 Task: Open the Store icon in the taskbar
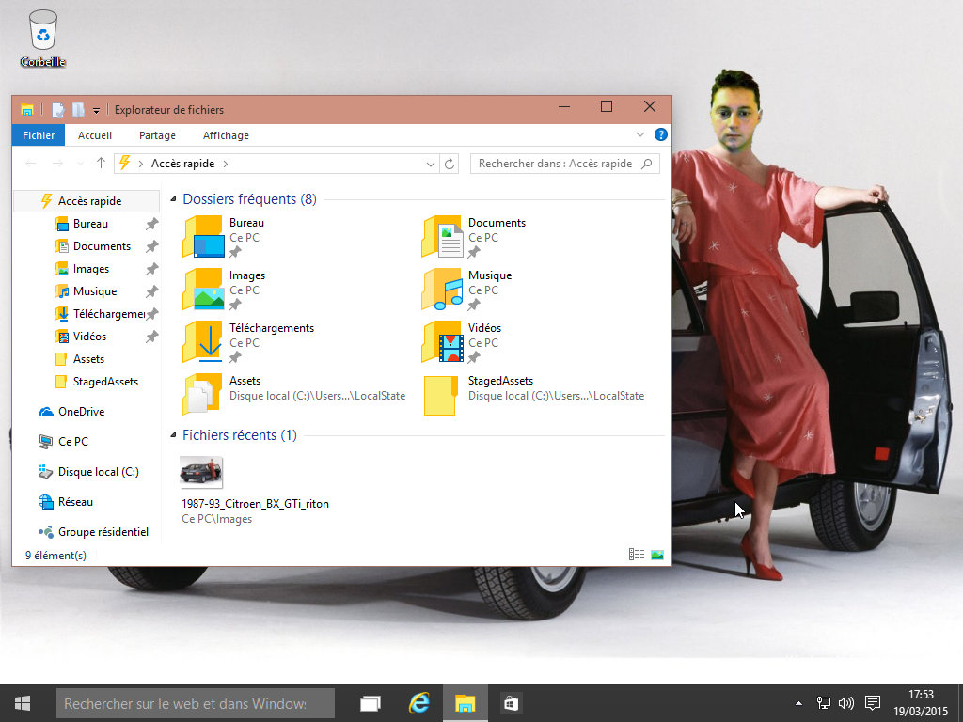[510, 702]
